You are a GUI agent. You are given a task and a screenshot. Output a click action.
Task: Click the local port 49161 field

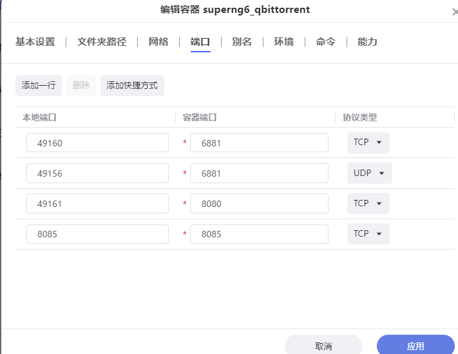click(x=97, y=204)
